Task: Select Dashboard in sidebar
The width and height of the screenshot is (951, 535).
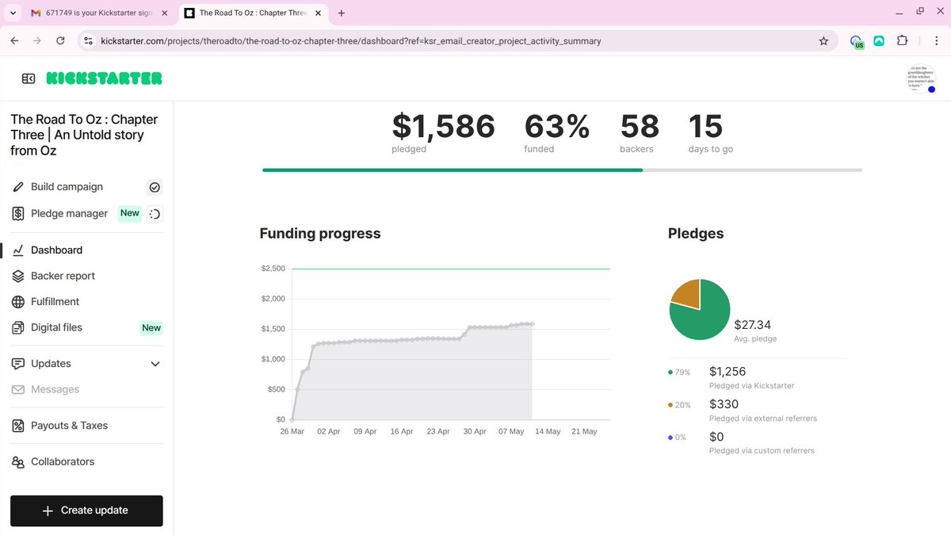Action: pyautogui.click(x=56, y=250)
